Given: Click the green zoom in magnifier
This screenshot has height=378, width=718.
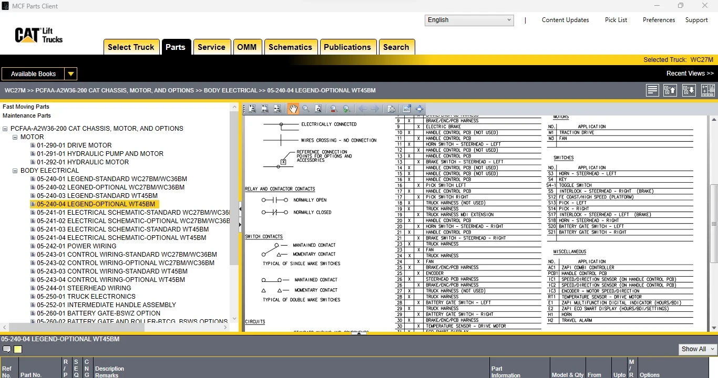Looking at the screenshot, I should click(346, 109).
